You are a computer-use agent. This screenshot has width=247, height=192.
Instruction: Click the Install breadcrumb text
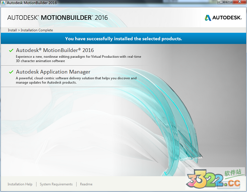tap(12, 30)
